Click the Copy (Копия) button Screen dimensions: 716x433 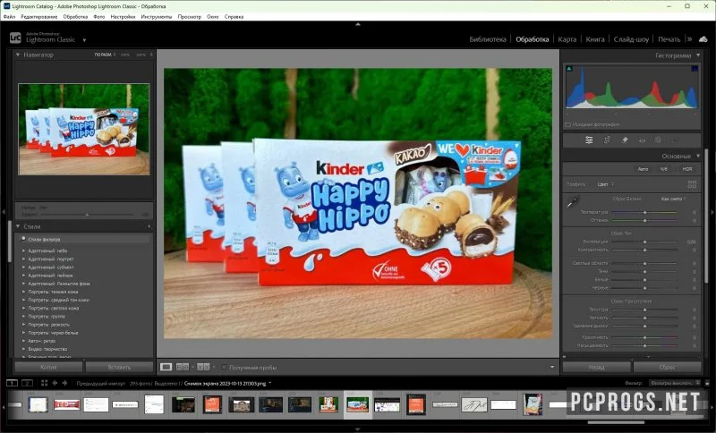click(48, 367)
